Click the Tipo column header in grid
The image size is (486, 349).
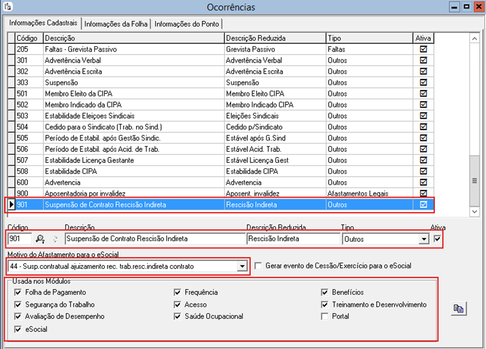tap(369, 38)
